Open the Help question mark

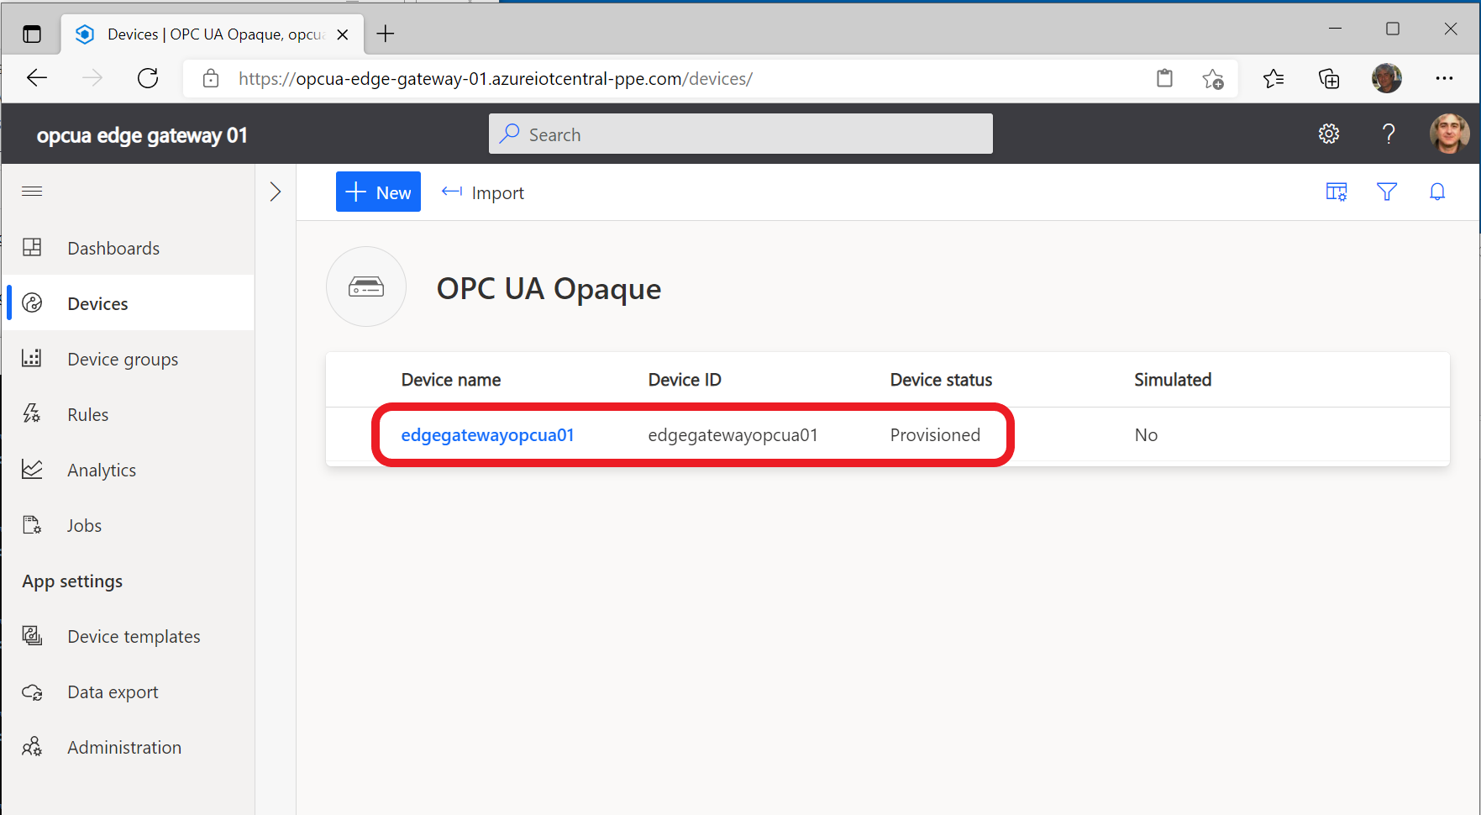click(x=1389, y=134)
